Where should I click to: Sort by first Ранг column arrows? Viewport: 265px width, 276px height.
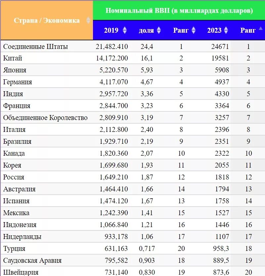(x=194, y=30)
